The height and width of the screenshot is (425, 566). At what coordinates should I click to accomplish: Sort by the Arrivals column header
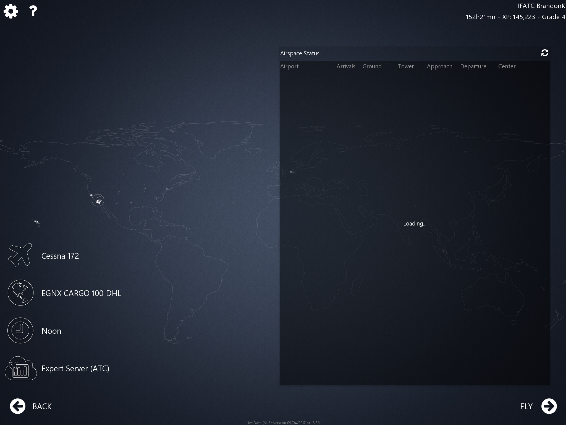click(346, 66)
